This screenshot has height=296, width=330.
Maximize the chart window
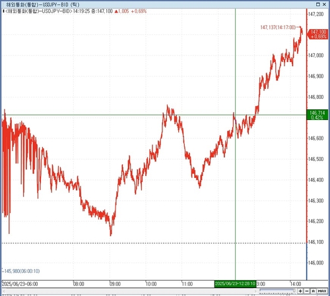pyautogui.click(x=317, y=4)
